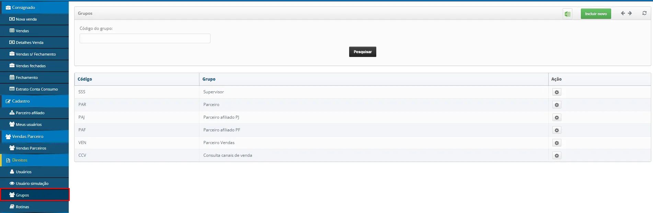This screenshot has height=213, width=653.
Task: Open gear actions for Parceiro afiliado PF
Action: [x=557, y=130]
